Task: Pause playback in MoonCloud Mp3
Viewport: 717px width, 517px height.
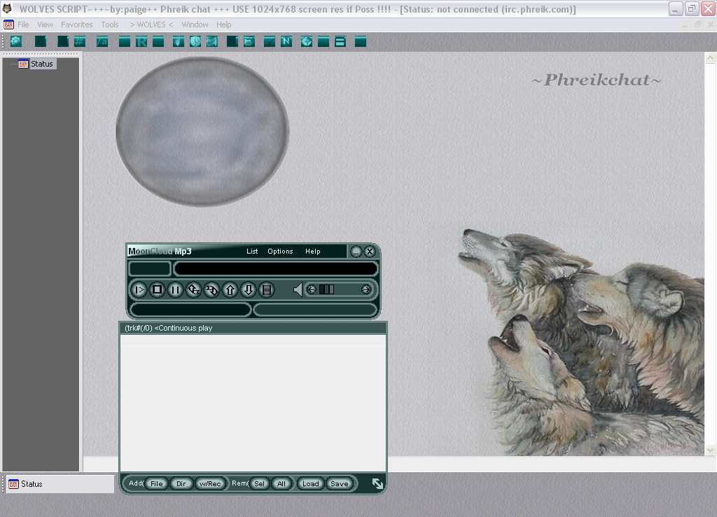Action: pyautogui.click(x=175, y=289)
